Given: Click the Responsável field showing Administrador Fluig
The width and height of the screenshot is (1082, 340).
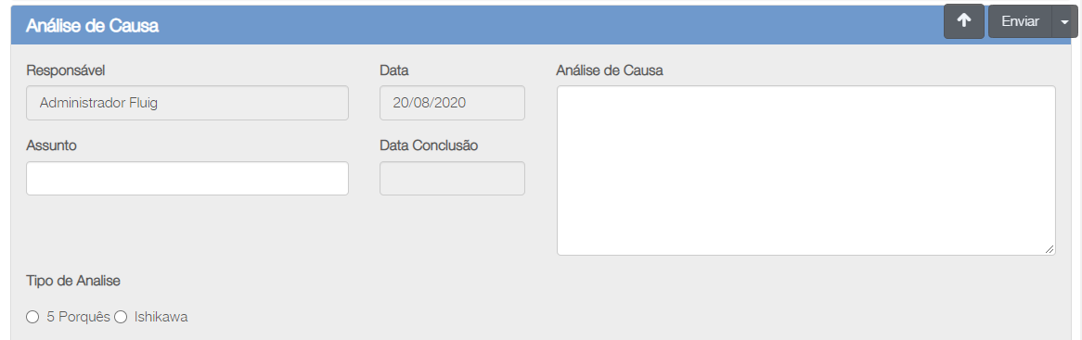Looking at the screenshot, I should point(187,103).
